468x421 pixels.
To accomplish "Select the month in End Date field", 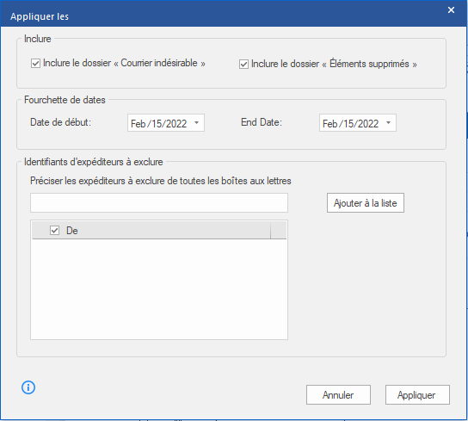I will pos(329,124).
